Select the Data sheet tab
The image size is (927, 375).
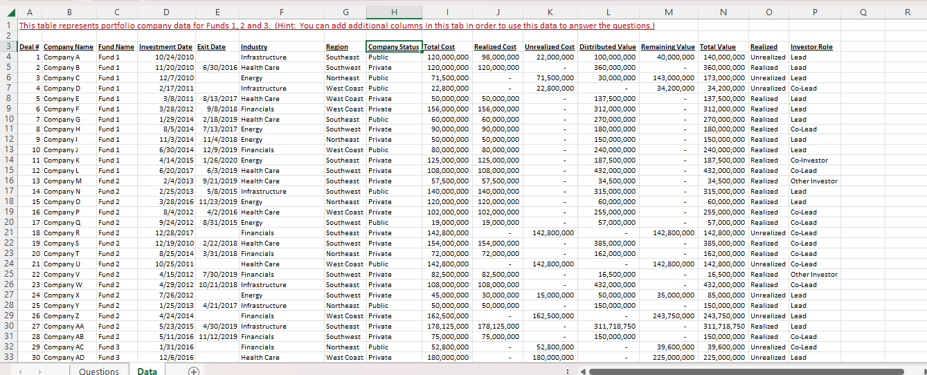pyautogui.click(x=147, y=371)
